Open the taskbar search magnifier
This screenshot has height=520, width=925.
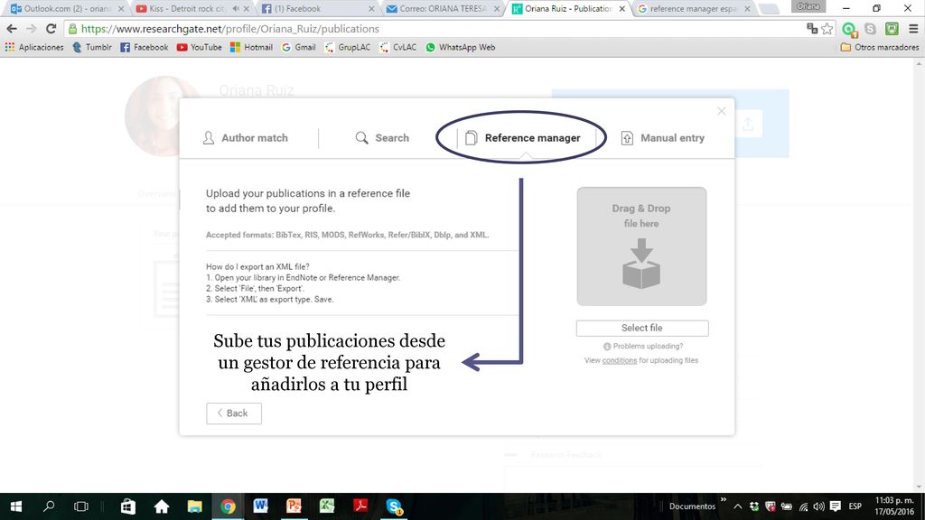[x=49, y=506]
